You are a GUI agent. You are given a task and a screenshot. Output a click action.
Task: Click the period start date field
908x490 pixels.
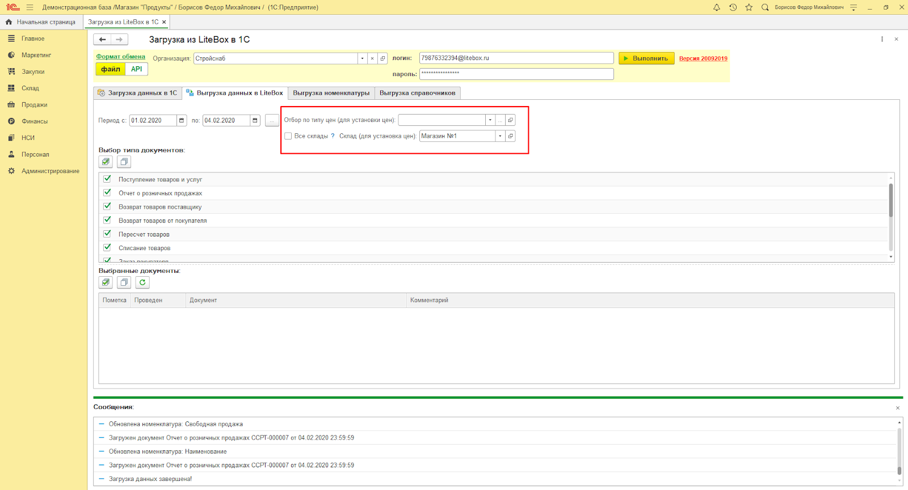click(x=153, y=120)
